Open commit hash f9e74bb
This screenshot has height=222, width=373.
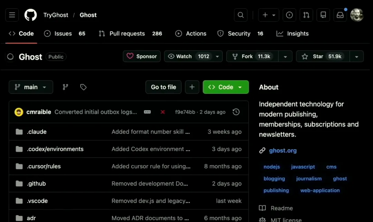185,112
